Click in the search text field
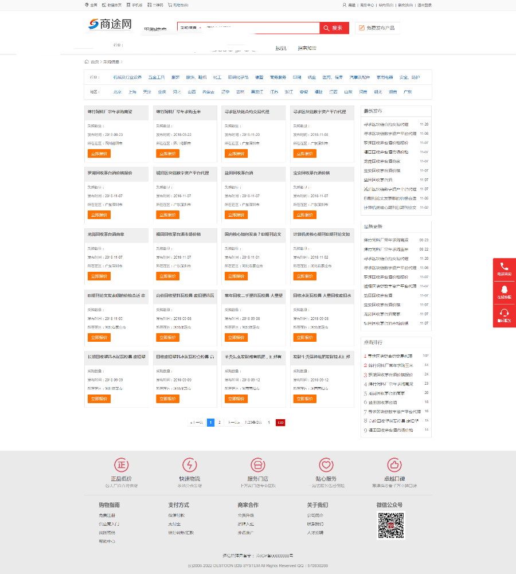This screenshot has height=574, width=516. pos(258,28)
